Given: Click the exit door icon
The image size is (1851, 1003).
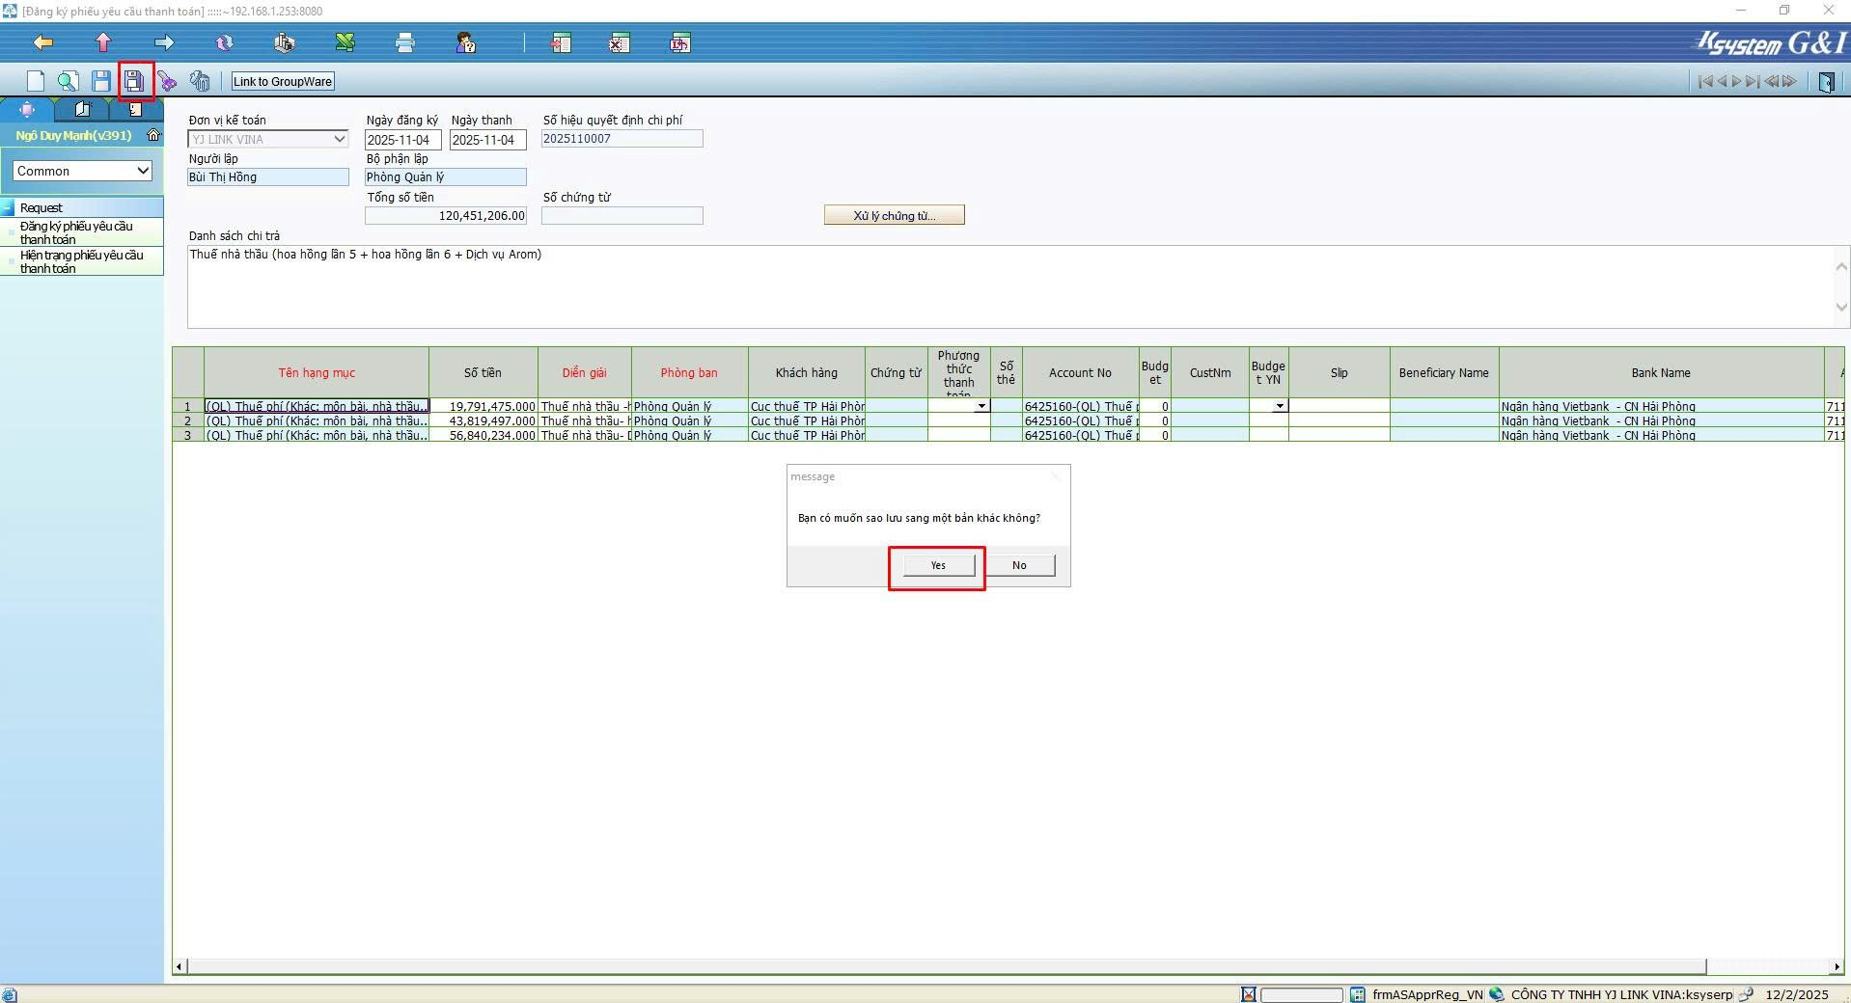Looking at the screenshot, I should pos(1825,82).
